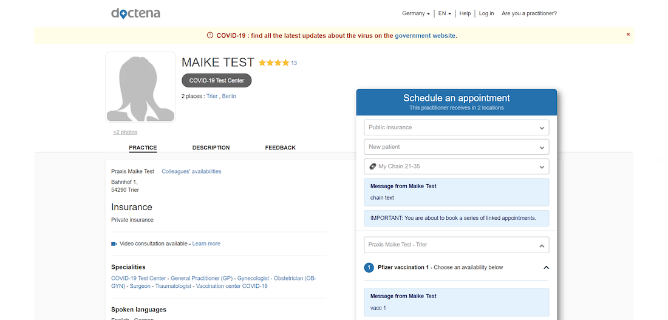Open the +2 photos link
This screenshot has height=320, width=668.
(x=125, y=132)
